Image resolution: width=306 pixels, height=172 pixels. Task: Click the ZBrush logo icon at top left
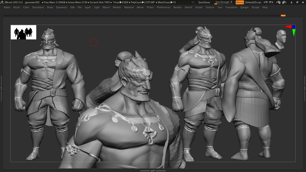click(2, 2)
